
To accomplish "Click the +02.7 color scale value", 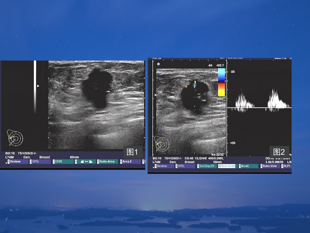I will [220, 65].
